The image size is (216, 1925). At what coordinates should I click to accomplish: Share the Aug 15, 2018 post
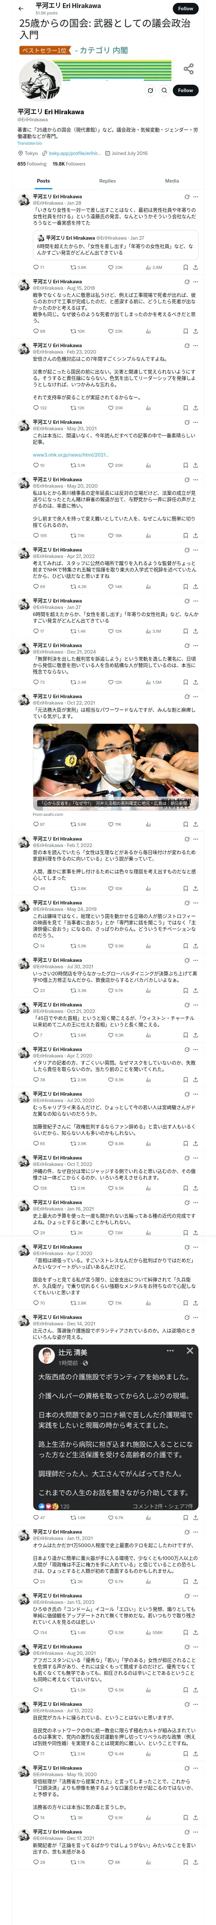195,330
